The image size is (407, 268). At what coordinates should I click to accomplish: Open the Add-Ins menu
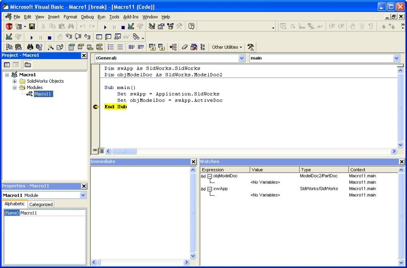[131, 17]
